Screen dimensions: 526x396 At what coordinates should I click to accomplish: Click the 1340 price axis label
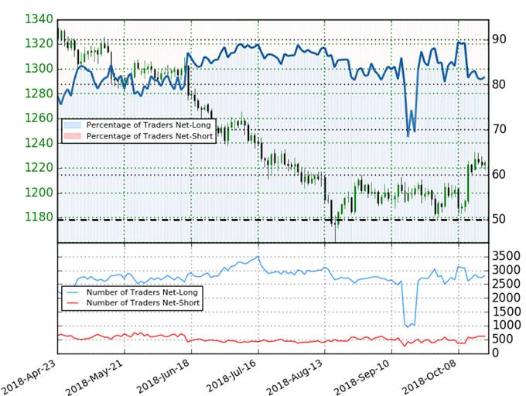click(x=39, y=19)
